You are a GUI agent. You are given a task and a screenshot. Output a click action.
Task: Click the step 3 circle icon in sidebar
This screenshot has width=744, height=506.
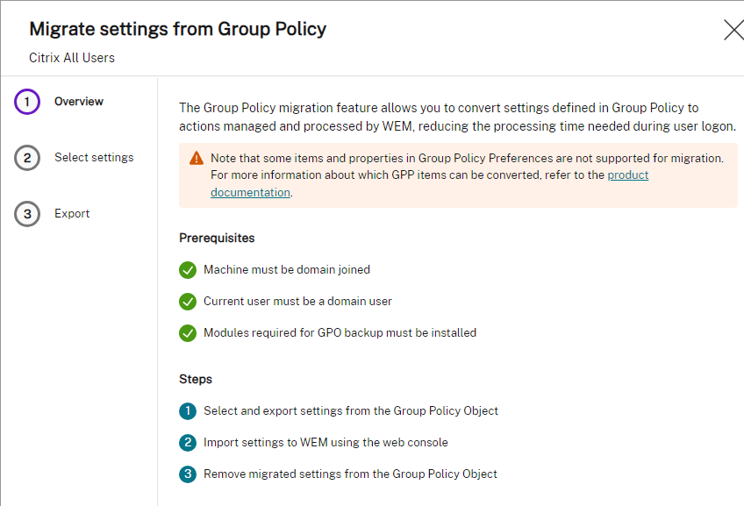point(27,214)
